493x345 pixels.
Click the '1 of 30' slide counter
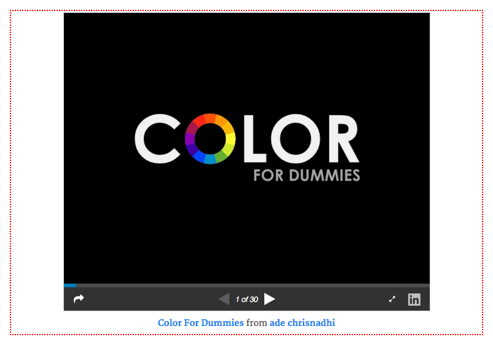247,300
